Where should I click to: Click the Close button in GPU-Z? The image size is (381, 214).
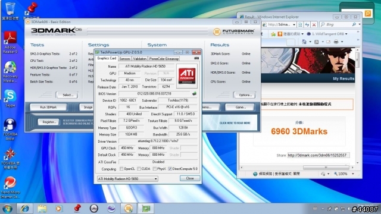coord(190,178)
